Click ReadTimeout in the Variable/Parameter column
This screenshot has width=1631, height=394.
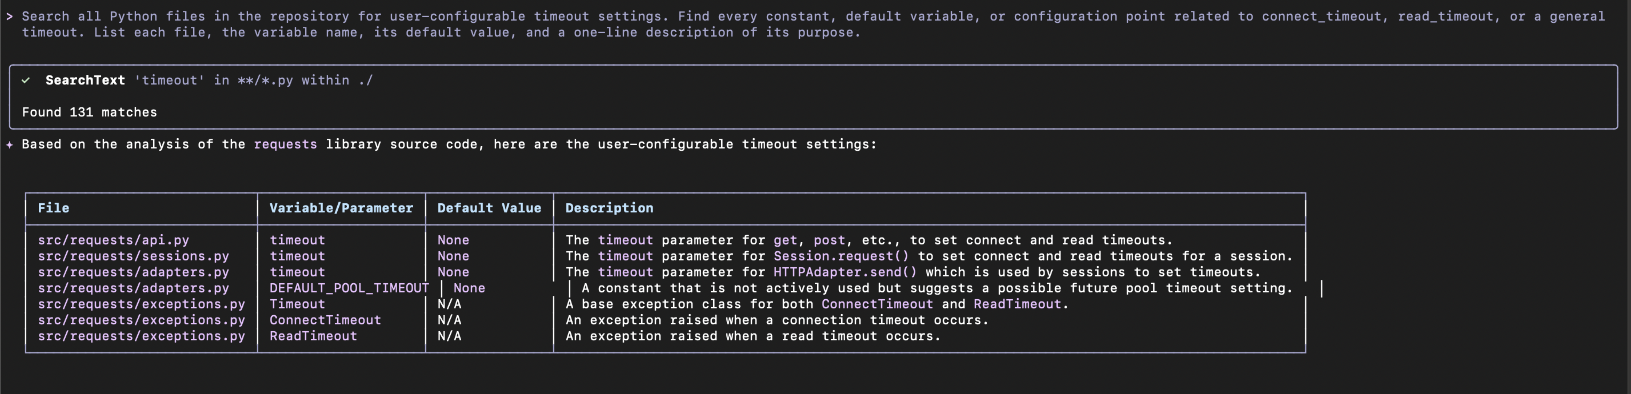[313, 336]
